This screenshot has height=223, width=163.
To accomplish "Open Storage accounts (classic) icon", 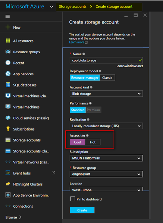I will pyautogui.click(x=8, y=151).
